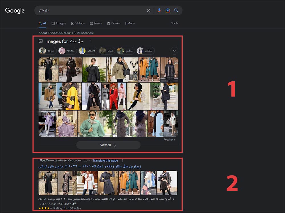The image size is (285, 213).
Task: Click the Feedback link below the image grid
Action: click(x=169, y=139)
